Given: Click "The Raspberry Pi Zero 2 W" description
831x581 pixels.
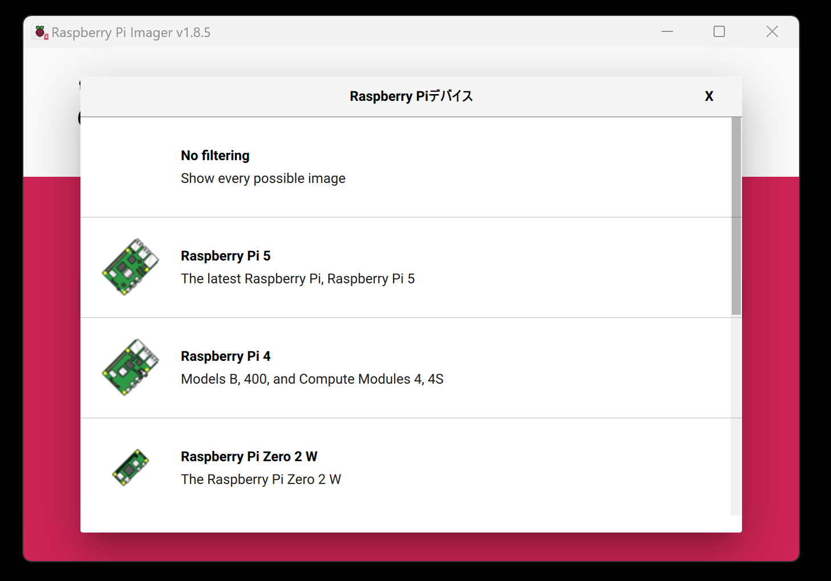Looking at the screenshot, I should click(261, 480).
